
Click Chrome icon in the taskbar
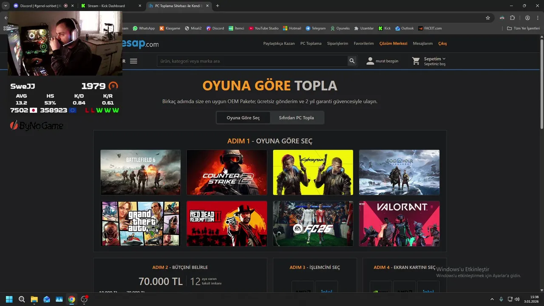(71, 299)
